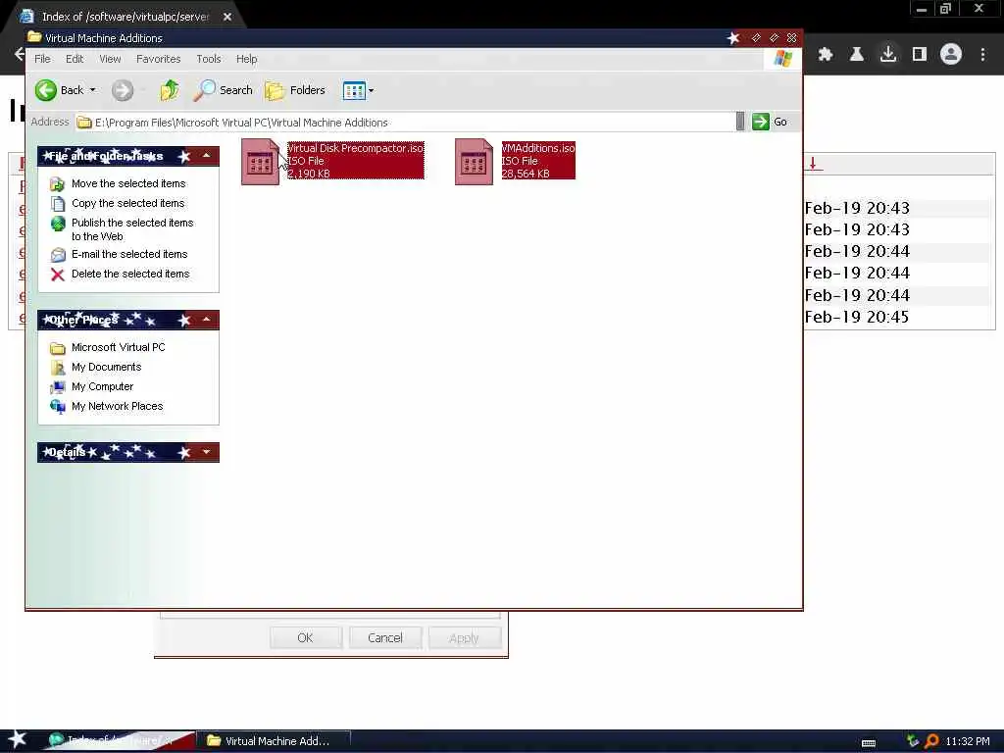Click the Windows flag logo in Explorer
Image resolution: width=1004 pixels, height=753 pixels.
(x=782, y=59)
